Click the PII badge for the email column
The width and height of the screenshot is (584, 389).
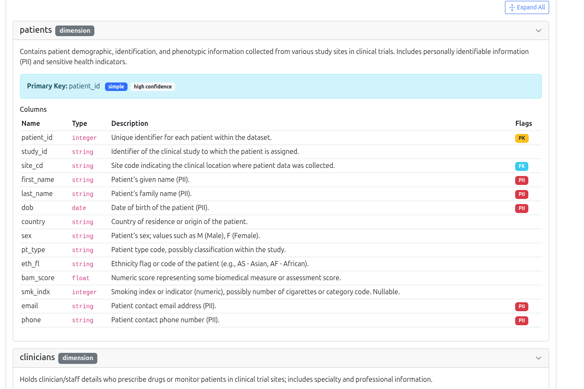click(522, 306)
